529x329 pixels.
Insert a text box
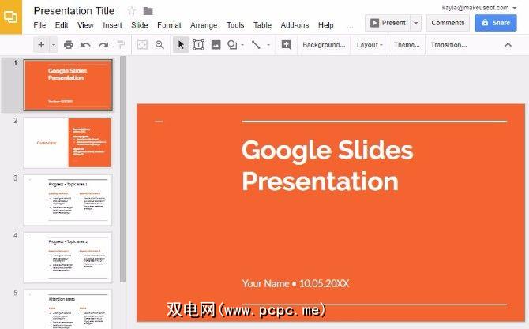point(198,44)
